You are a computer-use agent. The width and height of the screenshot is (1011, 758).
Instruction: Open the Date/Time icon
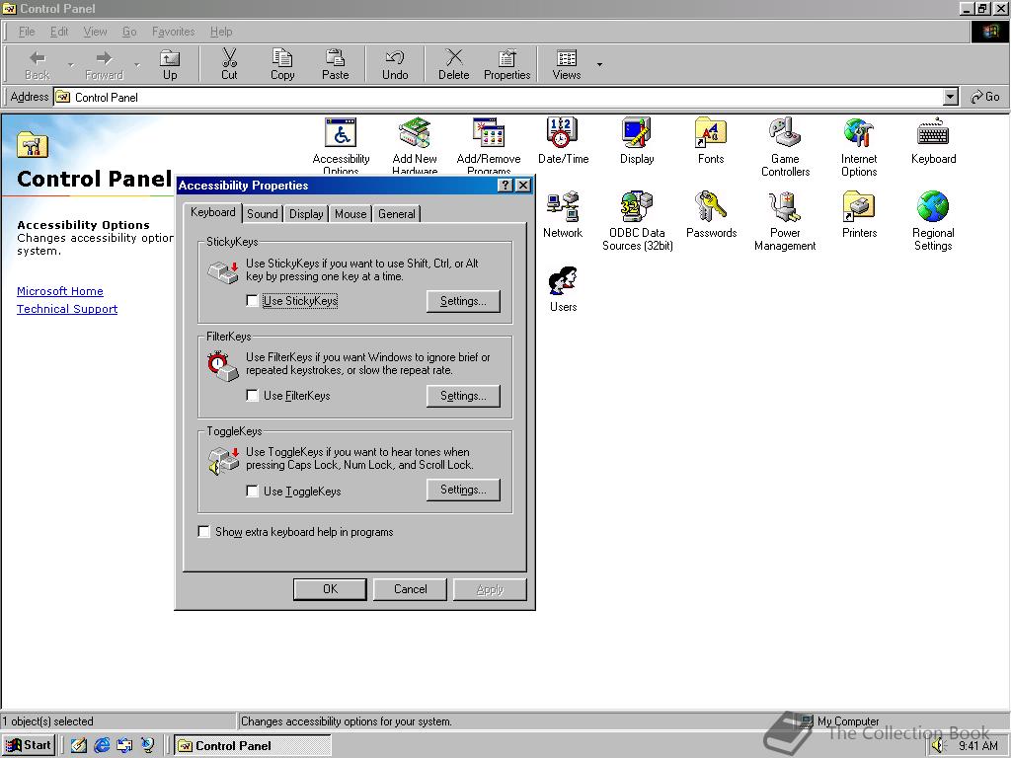coord(563,134)
